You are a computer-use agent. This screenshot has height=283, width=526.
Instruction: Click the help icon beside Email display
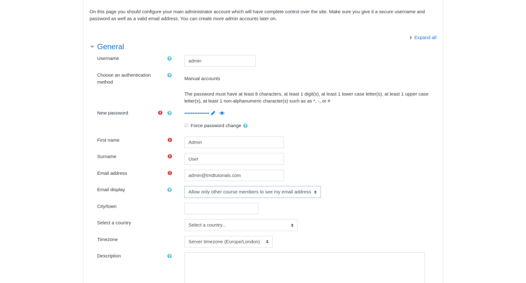(170, 190)
